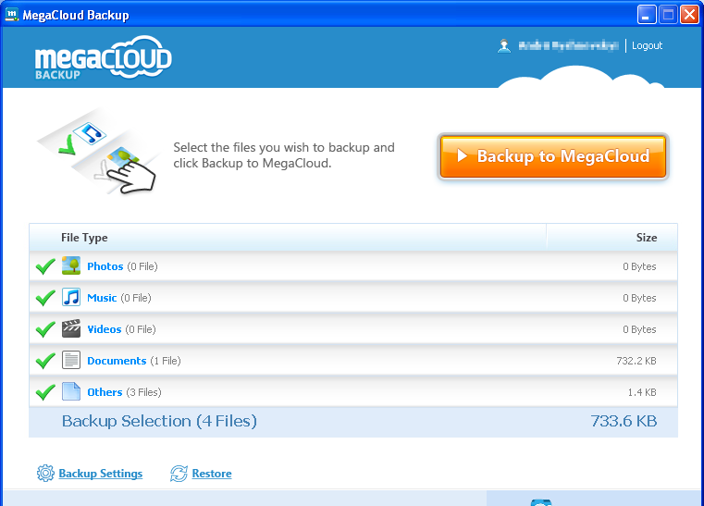Viewport: 704px width, 506px height.
Task: Click the Backup Selection (4 Files) summary
Action: pyautogui.click(x=159, y=421)
